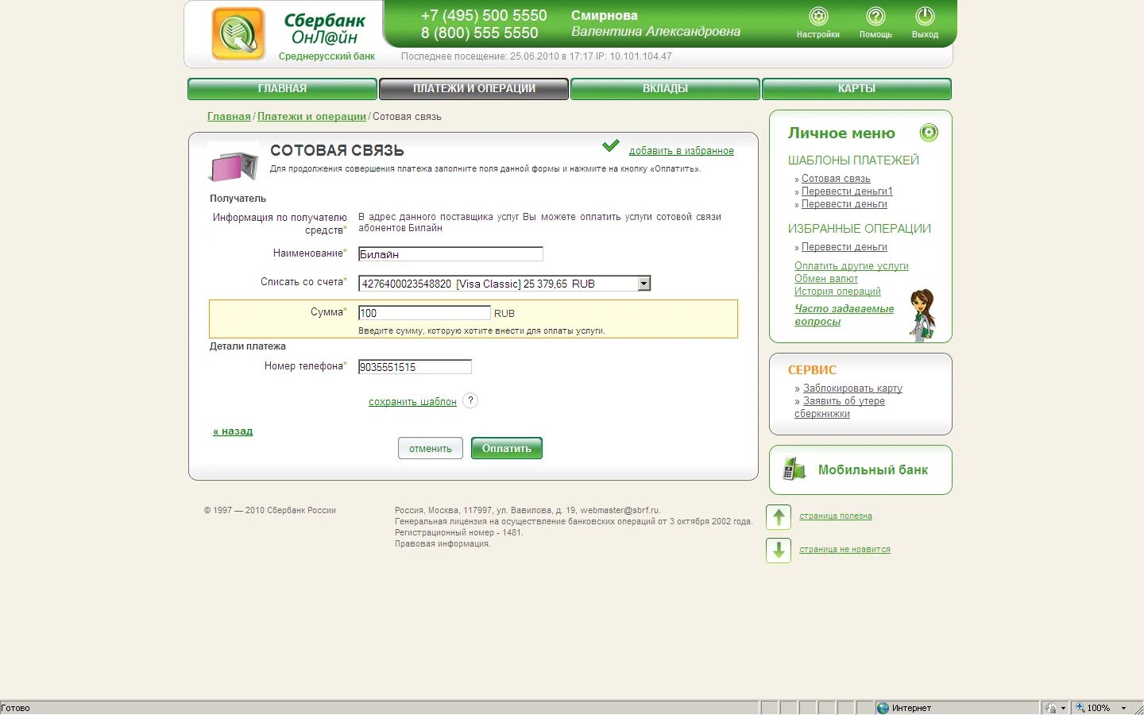
Task: Click страница полезна link
Action: (836, 516)
